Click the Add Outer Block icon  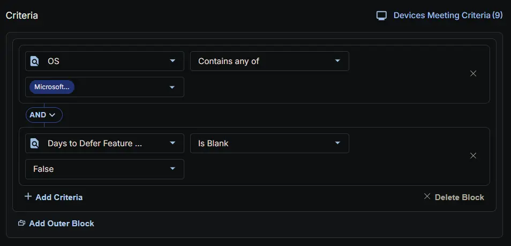coord(21,223)
